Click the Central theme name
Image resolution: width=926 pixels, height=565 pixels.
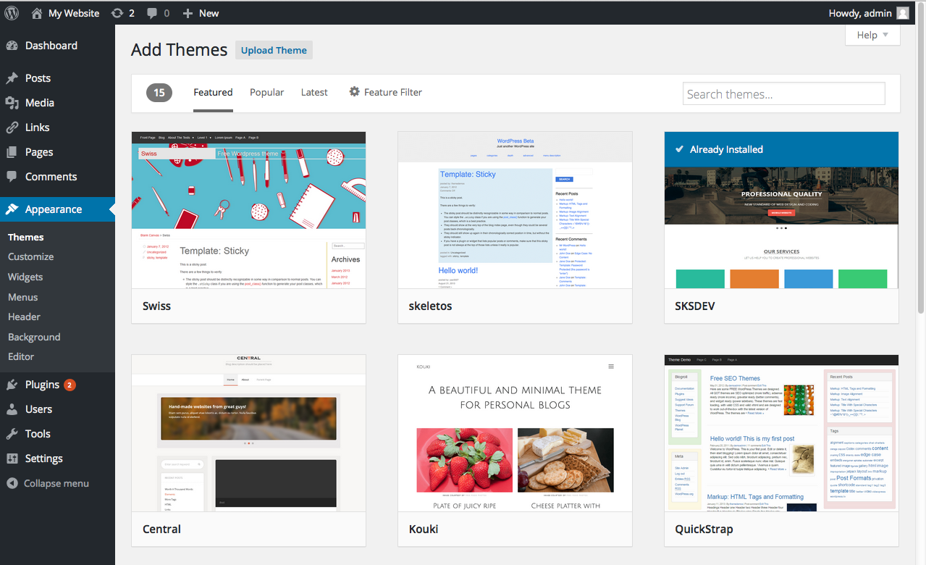pos(161,529)
